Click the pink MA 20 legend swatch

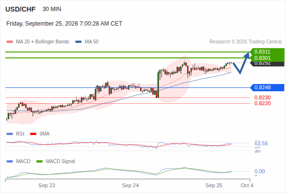click(x=10, y=42)
